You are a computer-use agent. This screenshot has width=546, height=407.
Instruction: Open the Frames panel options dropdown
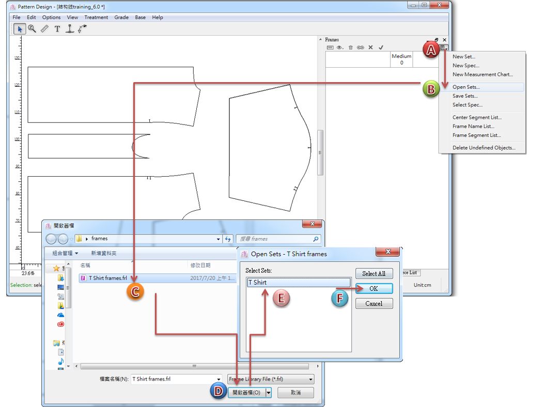(x=444, y=48)
